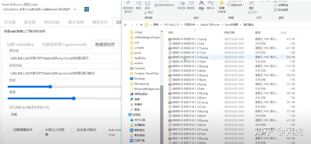This screenshot has height=144, width=311.
Task: Click the 宽度 slider handle
Action: (50, 87)
